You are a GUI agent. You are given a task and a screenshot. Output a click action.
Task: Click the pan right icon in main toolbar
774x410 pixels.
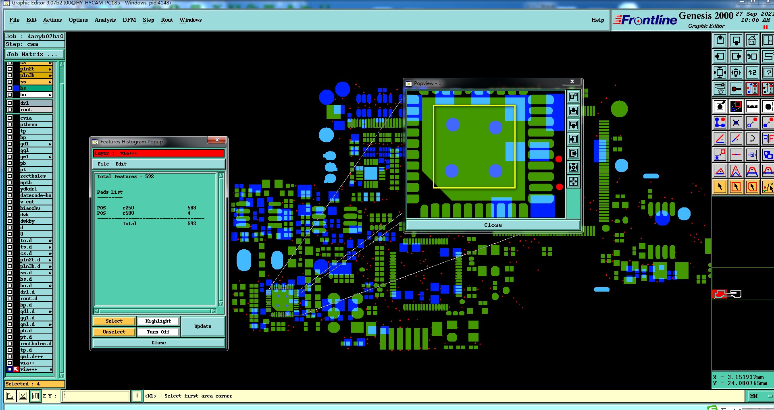(736, 57)
